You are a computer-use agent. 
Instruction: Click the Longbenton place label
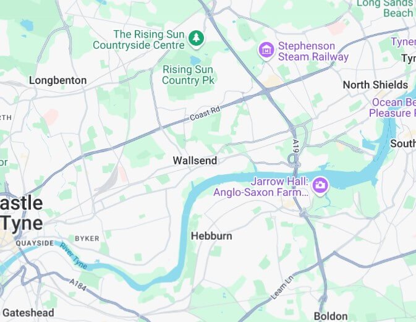(x=58, y=80)
